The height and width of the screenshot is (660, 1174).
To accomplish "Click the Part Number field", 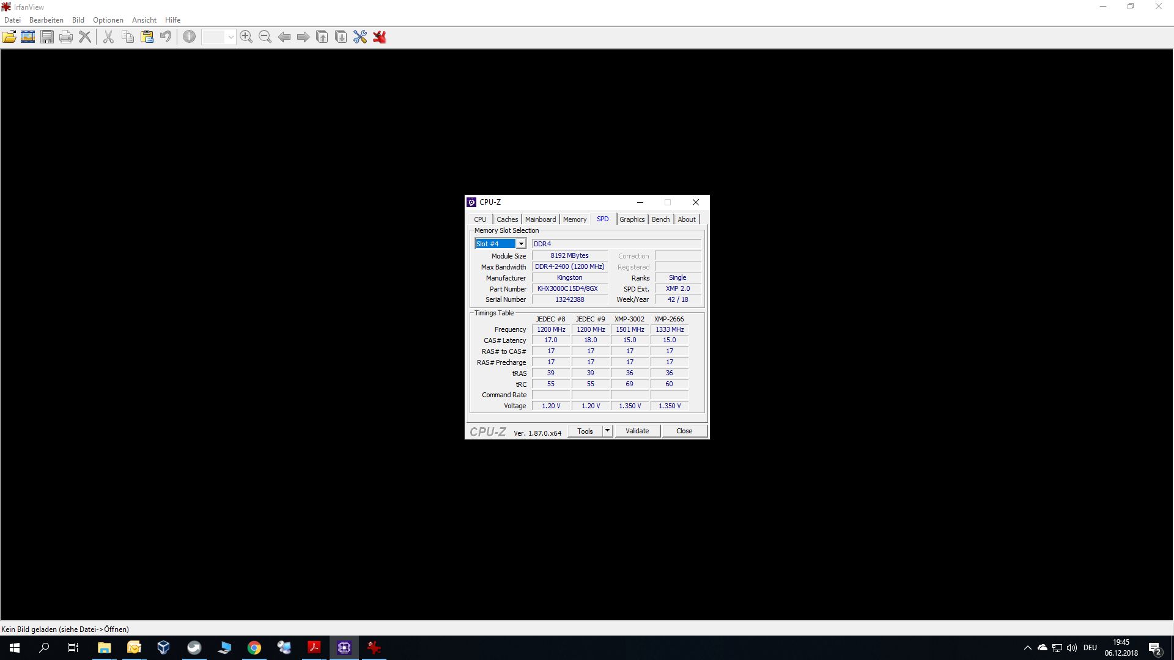I will 569,288.
